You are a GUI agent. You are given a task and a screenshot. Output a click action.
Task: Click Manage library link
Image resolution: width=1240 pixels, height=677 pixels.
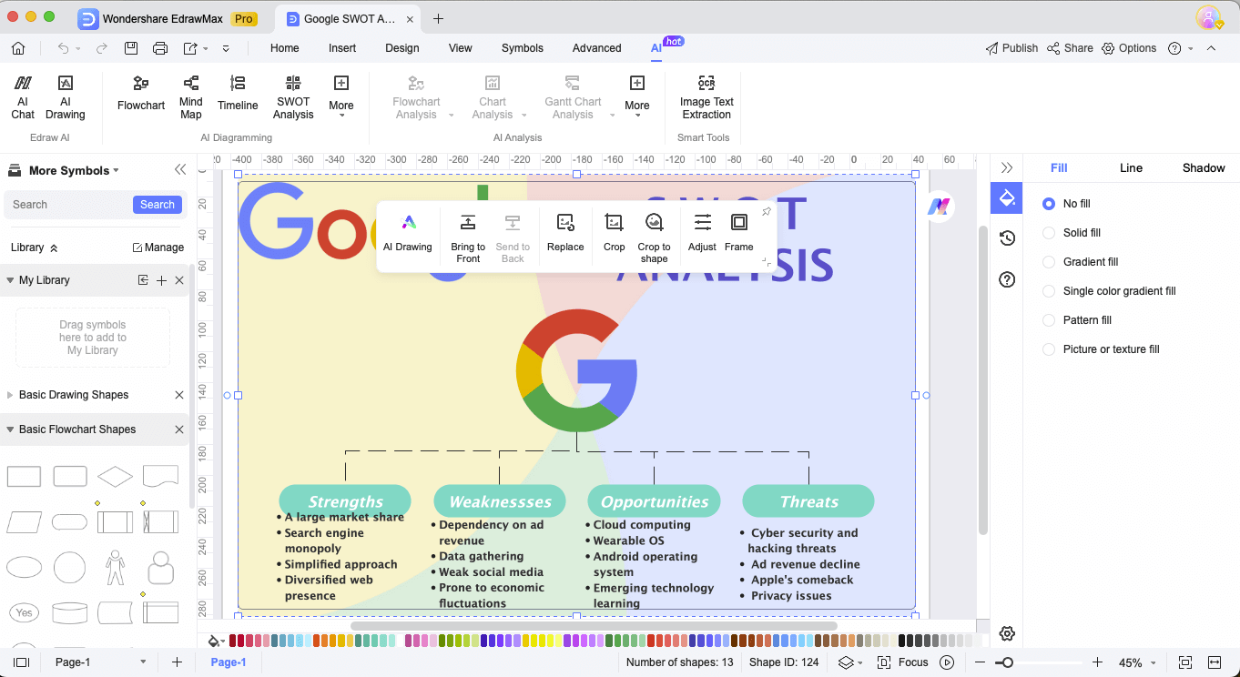[158, 248]
